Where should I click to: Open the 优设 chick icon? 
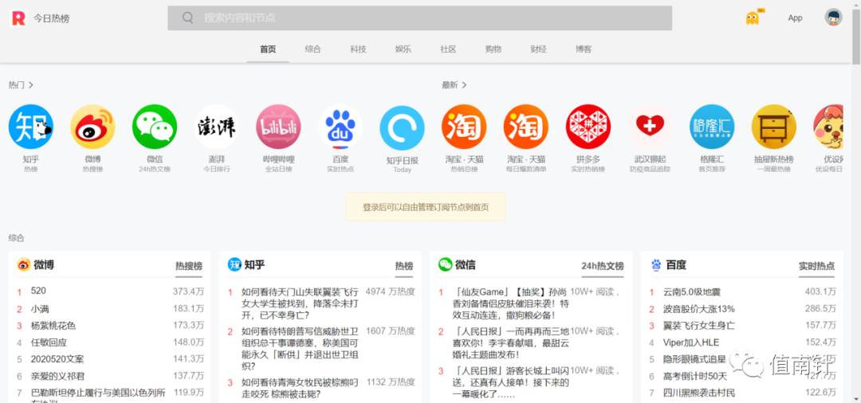[828, 127]
